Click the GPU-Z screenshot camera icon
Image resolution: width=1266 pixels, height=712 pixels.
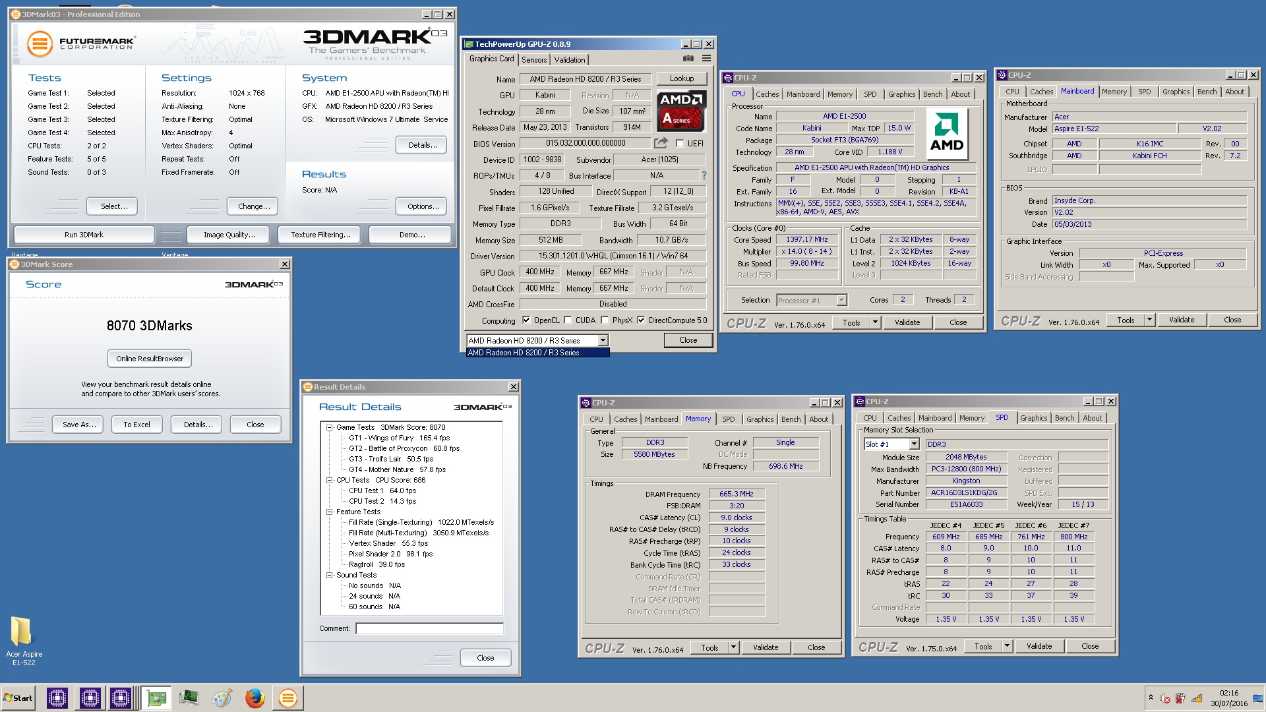[x=688, y=59]
